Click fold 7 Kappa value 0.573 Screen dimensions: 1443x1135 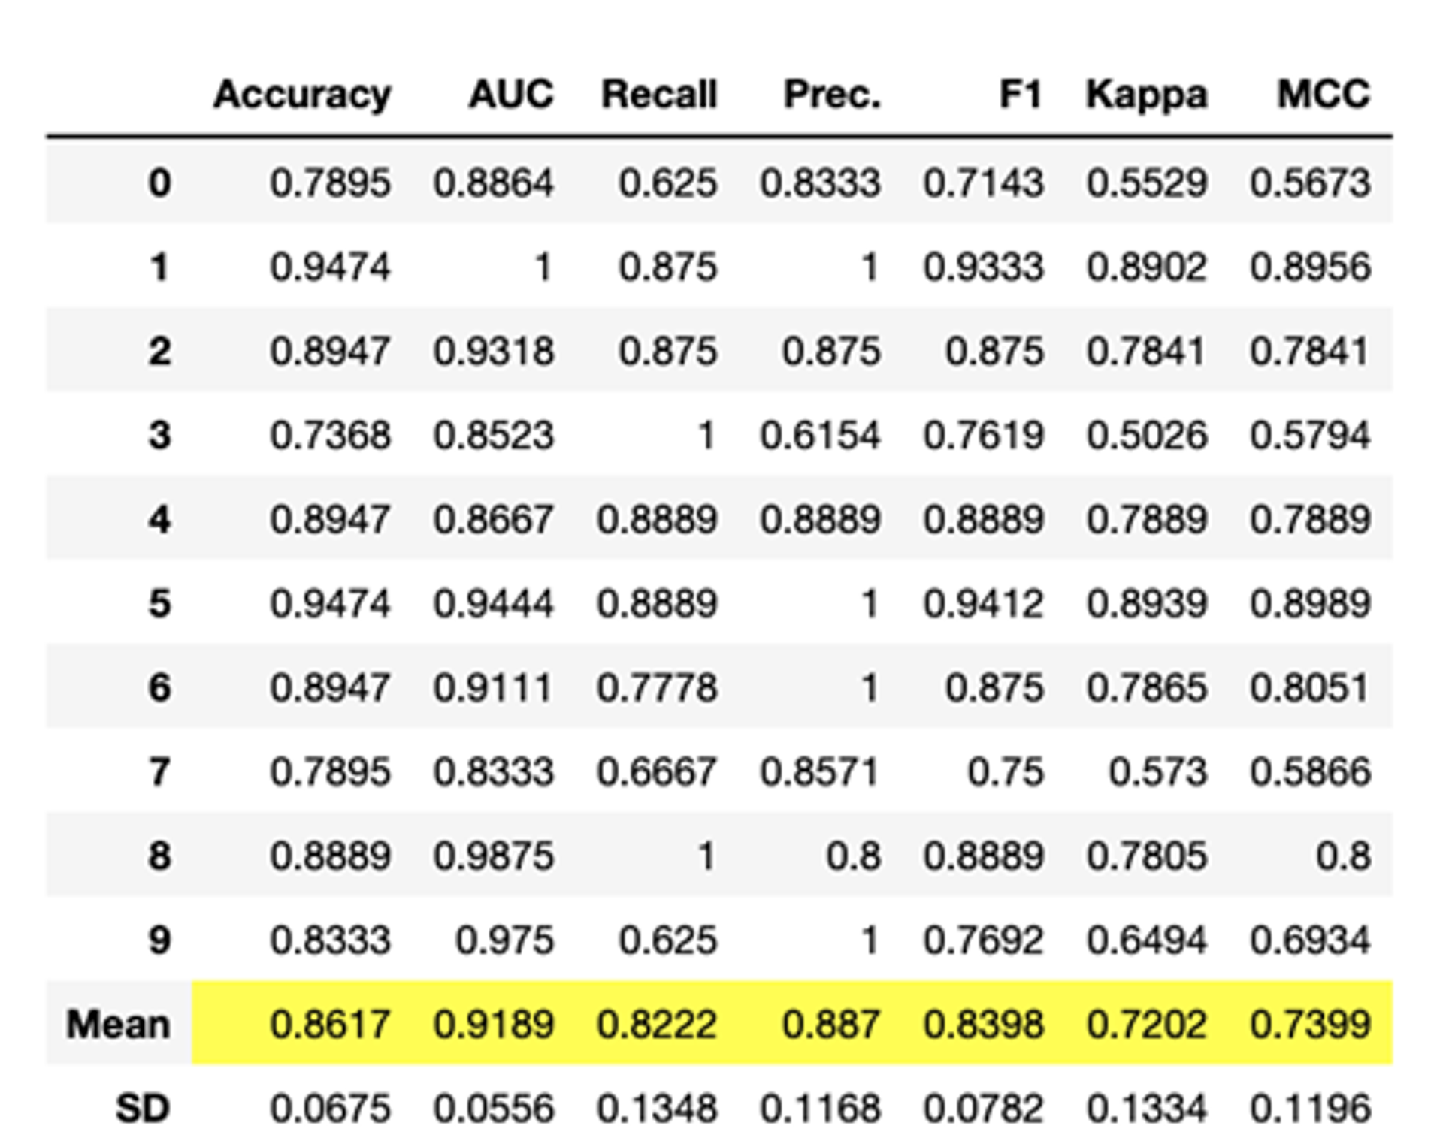pos(1157,771)
